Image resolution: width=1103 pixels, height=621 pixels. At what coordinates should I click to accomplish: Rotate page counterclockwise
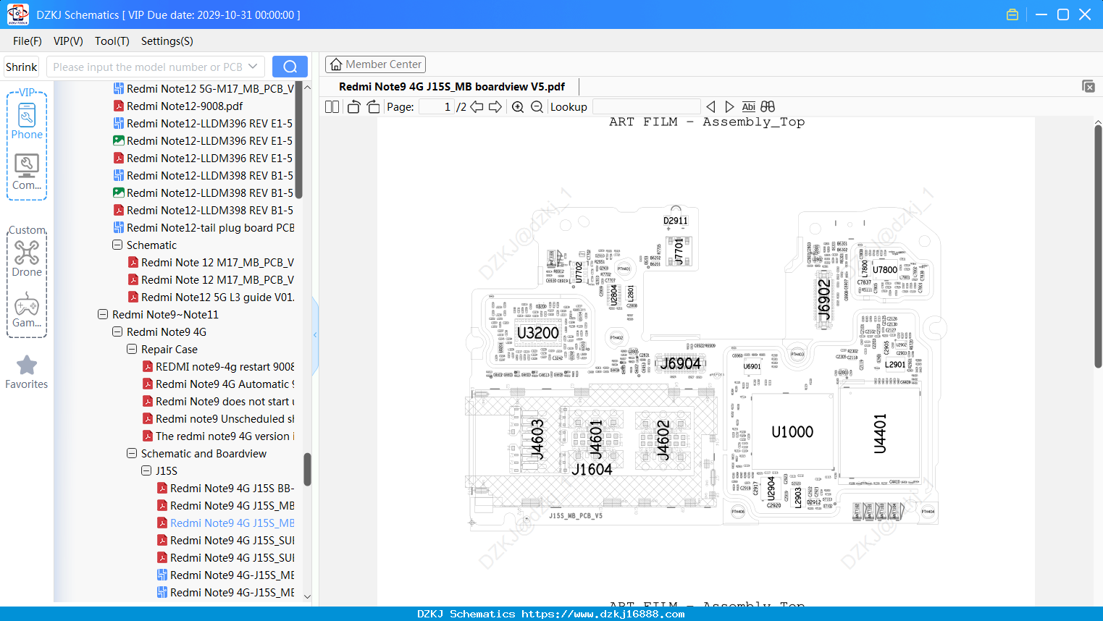click(x=353, y=107)
